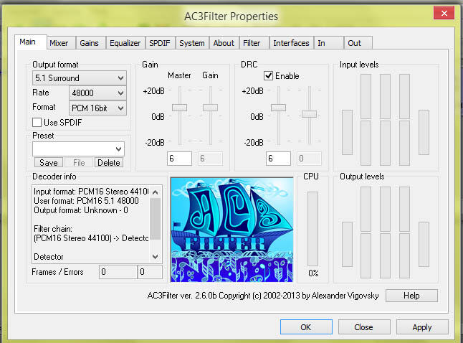Open the System tab
Image resolution: width=463 pixels, height=343 pixels.
point(192,43)
